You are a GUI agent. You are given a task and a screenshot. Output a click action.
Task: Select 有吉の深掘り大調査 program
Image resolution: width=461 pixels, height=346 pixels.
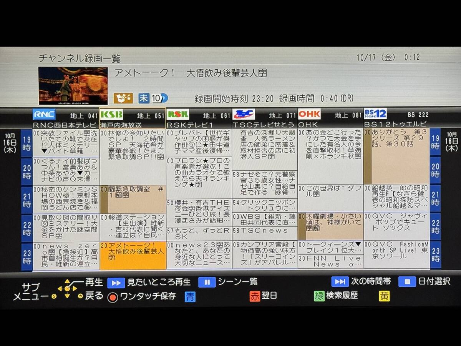(265, 150)
